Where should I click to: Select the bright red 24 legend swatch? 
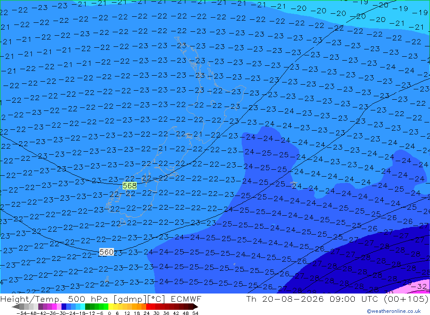(148, 306)
